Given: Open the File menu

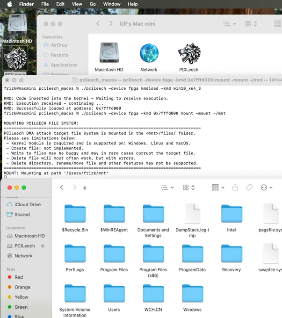Looking at the screenshot, I should (45, 4).
